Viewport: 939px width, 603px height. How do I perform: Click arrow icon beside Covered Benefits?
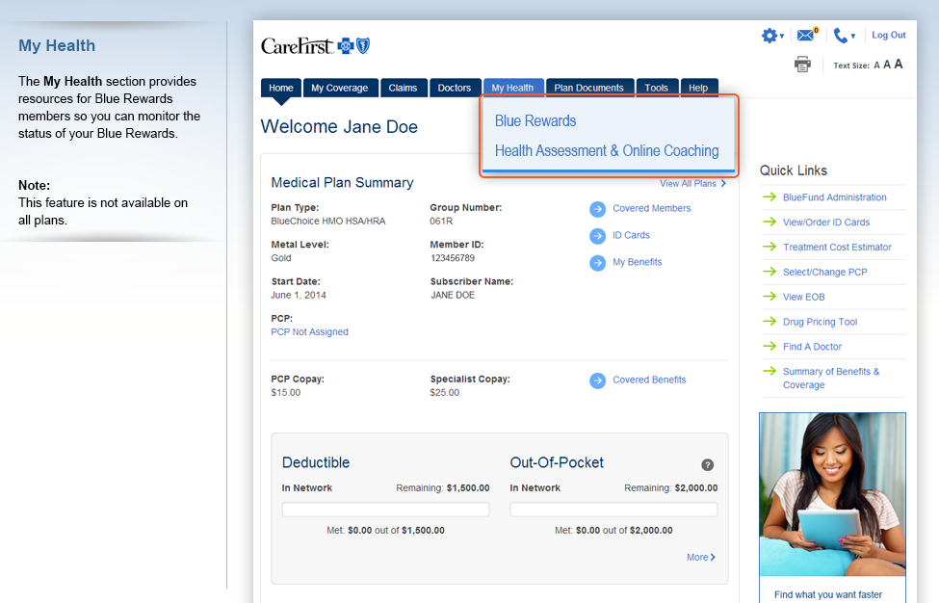[597, 380]
